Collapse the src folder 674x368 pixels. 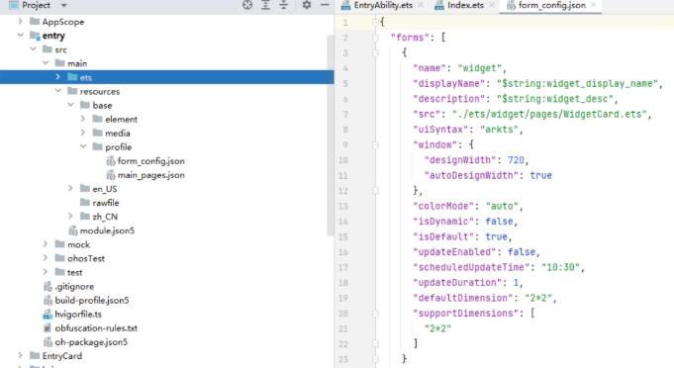33,49
